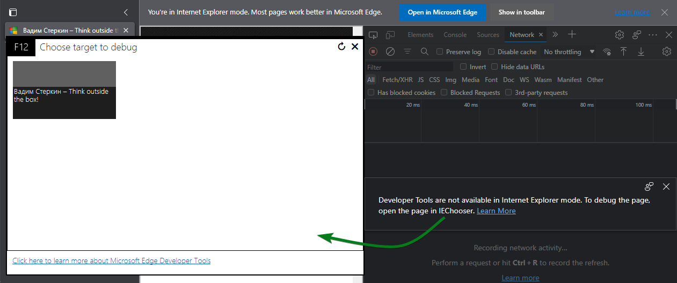Image resolution: width=677 pixels, height=283 pixels.
Task: Filter requests by Wasm
Action: tap(543, 80)
